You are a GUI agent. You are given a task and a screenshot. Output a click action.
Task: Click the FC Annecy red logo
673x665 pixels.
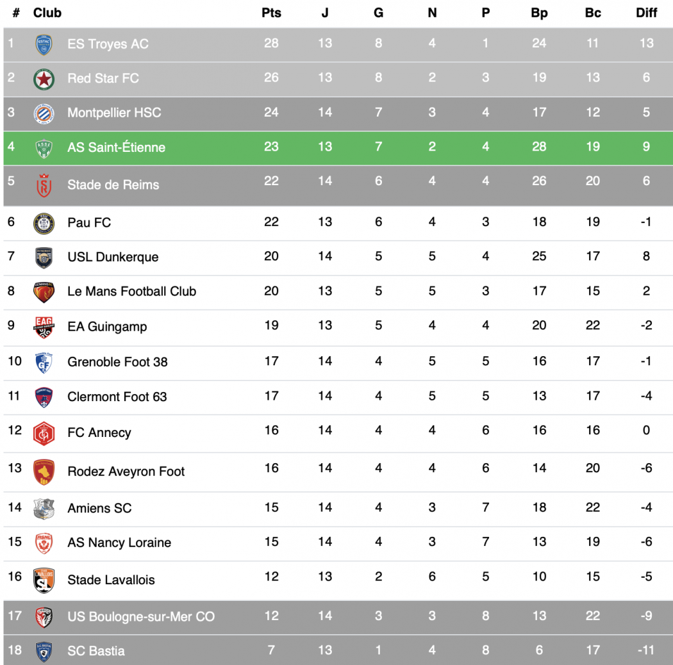pyautogui.click(x=44, y=434)
